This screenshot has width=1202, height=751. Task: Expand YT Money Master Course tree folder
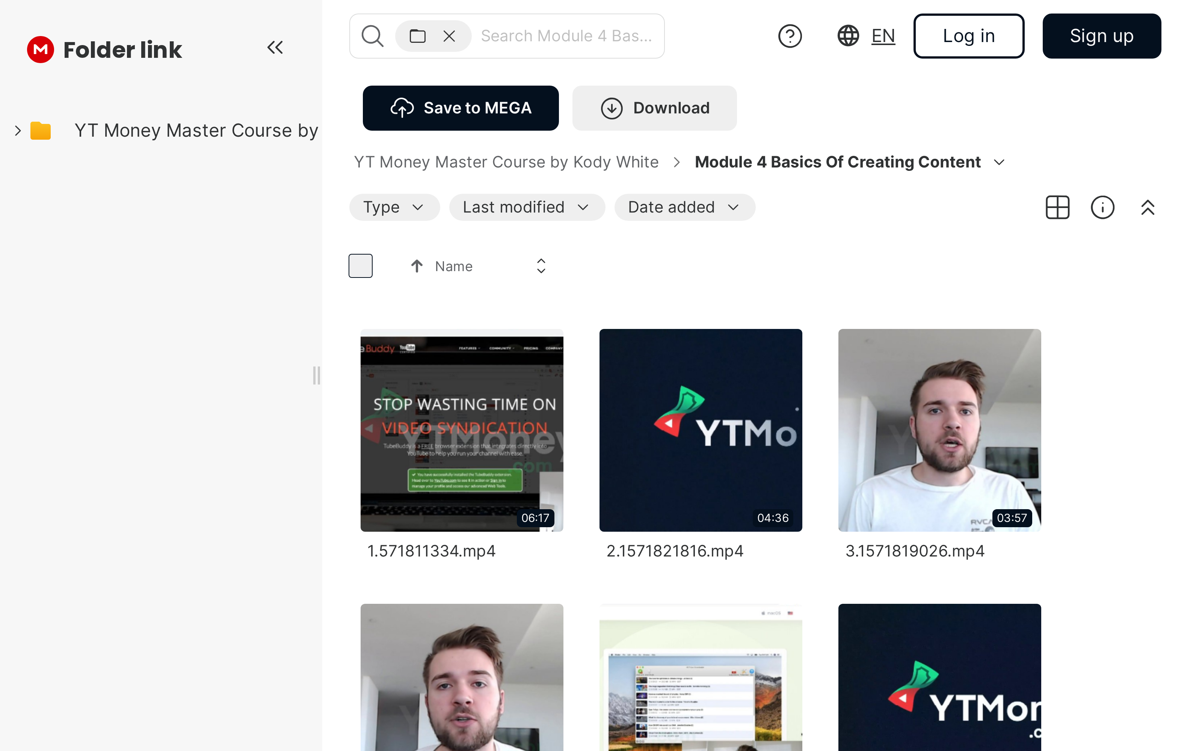18,131
